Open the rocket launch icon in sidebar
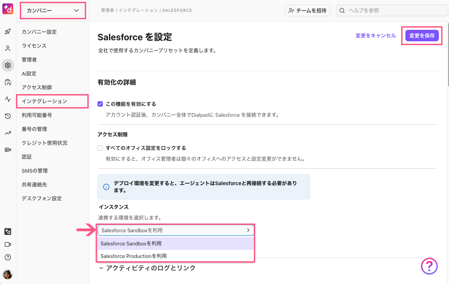Viewport: 449px width, 284px height. click(x=8, y=32)
